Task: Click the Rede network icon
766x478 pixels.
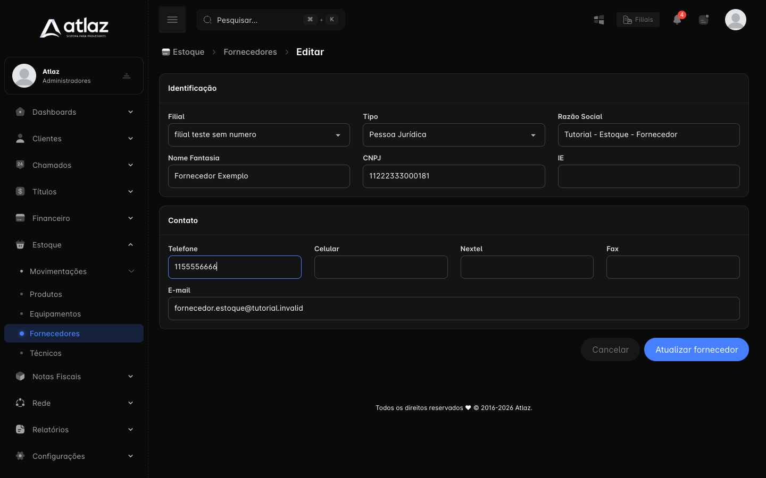Action: [x=20, y=403]
